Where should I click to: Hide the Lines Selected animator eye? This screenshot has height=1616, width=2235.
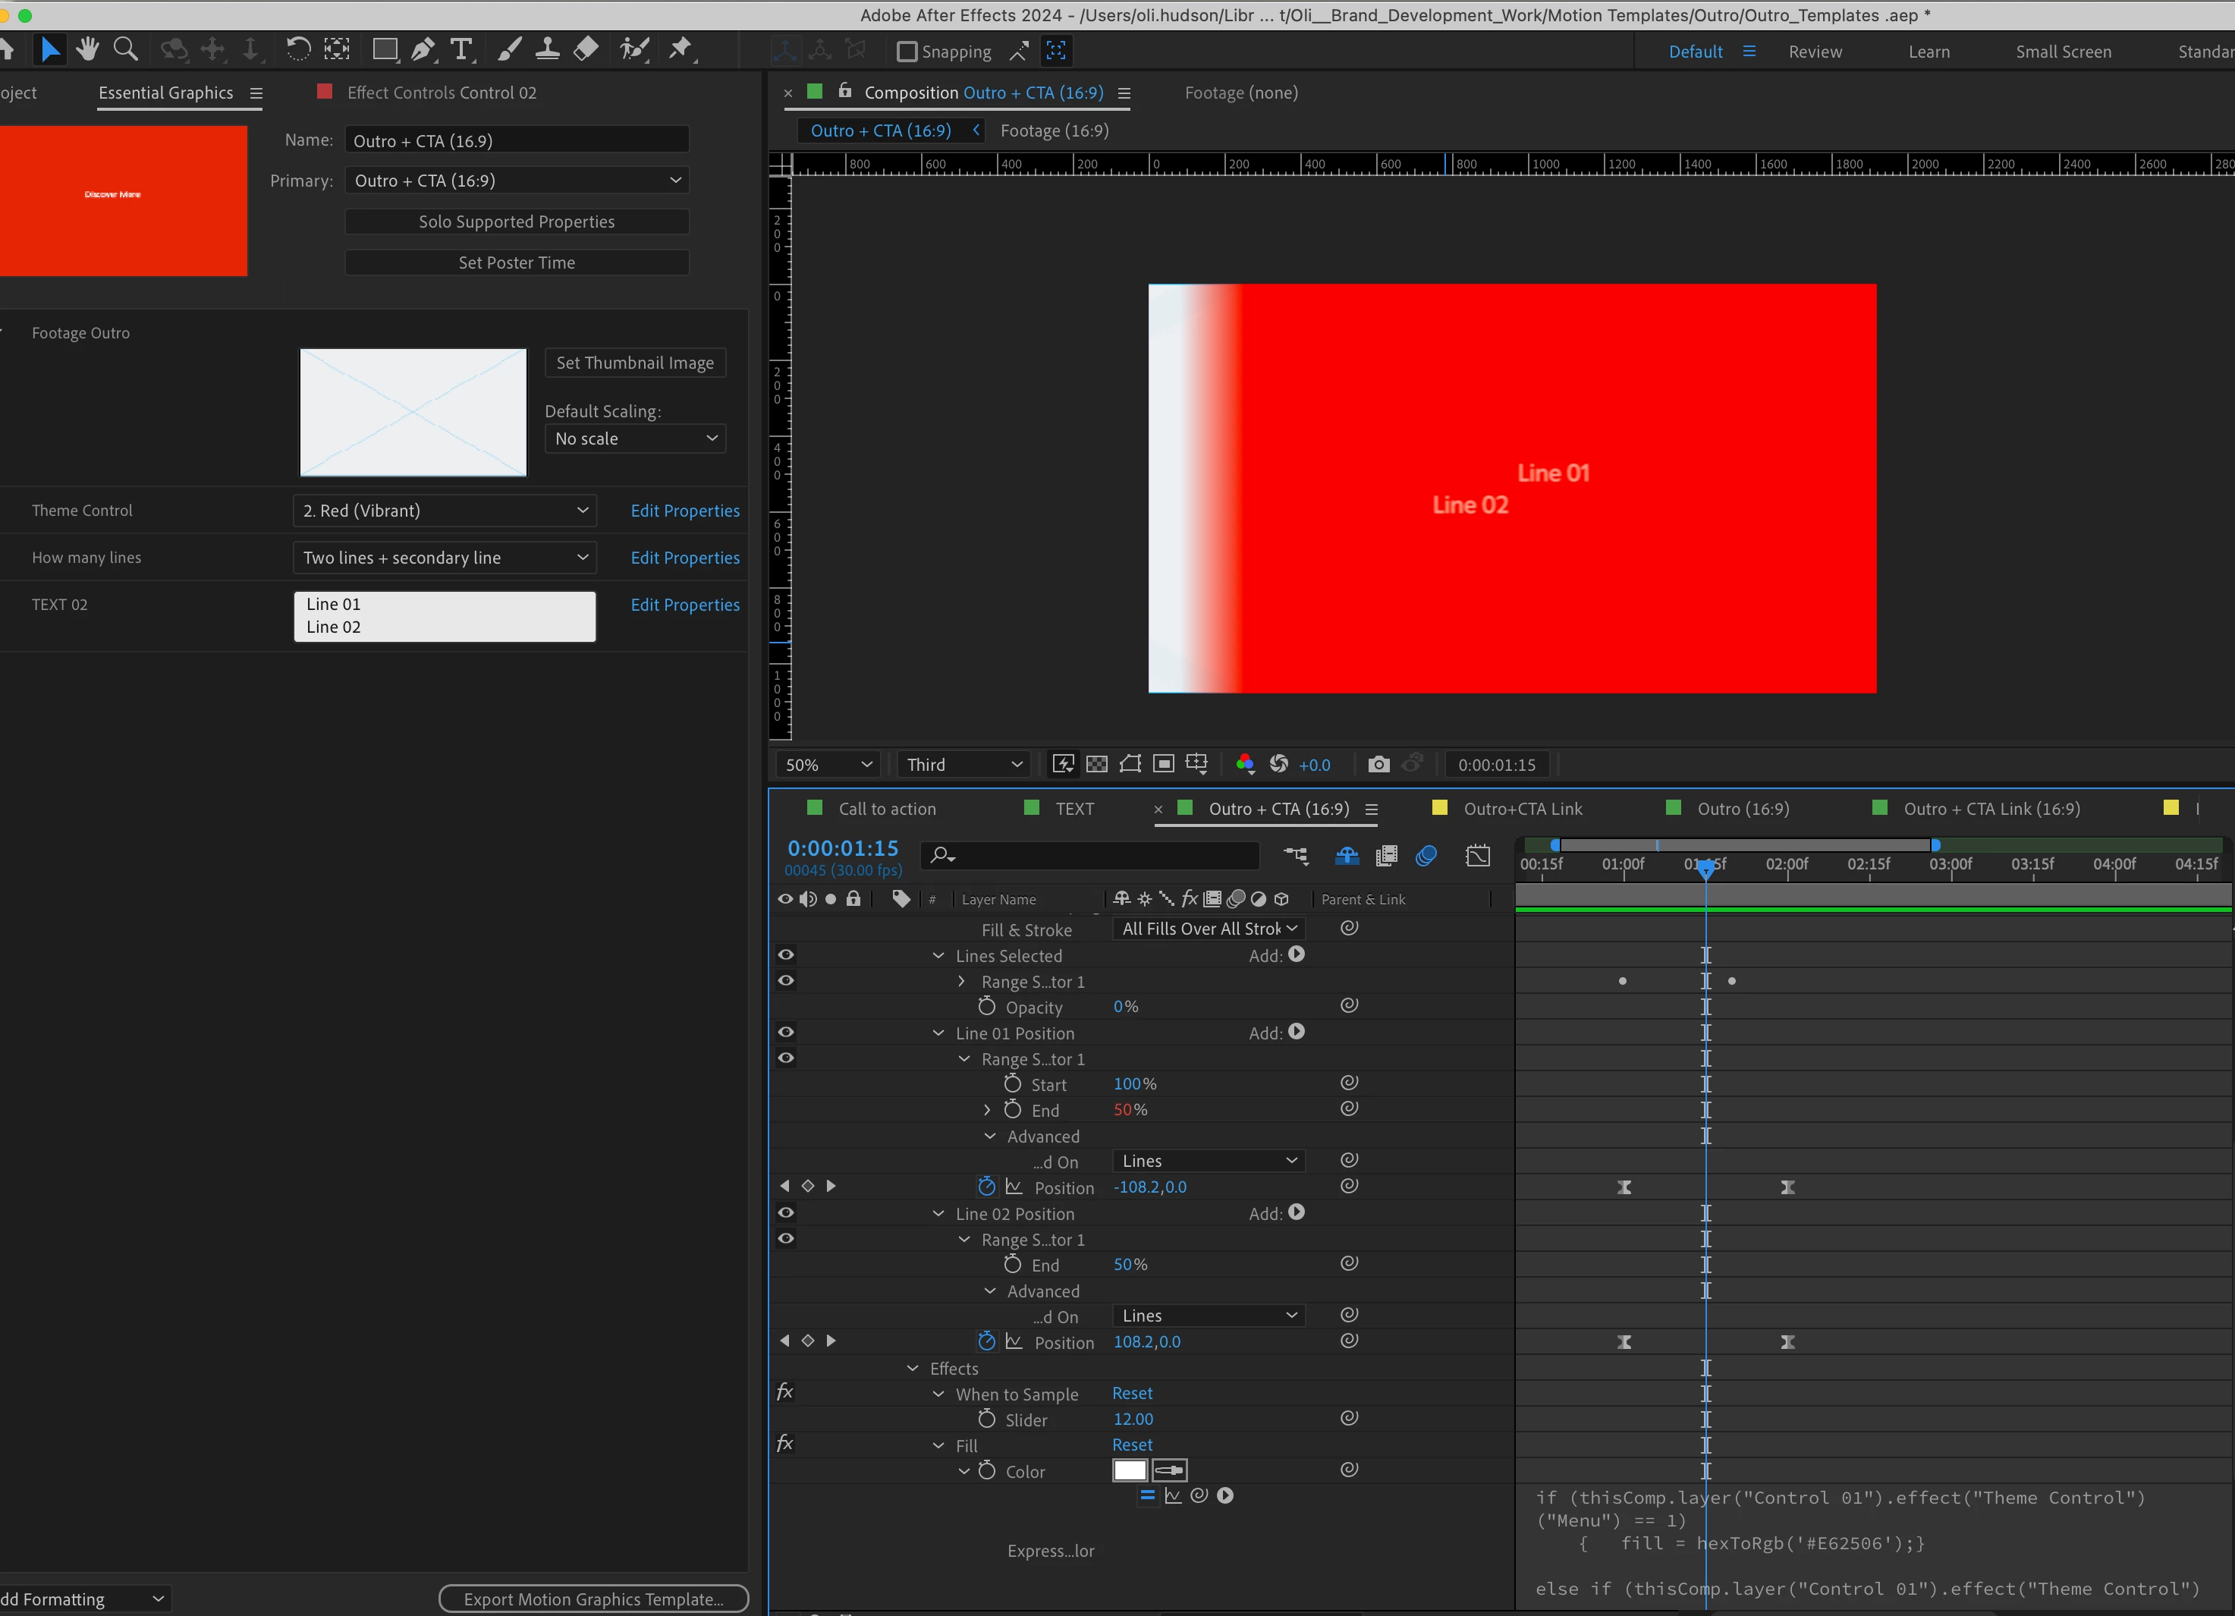point(785,955)
